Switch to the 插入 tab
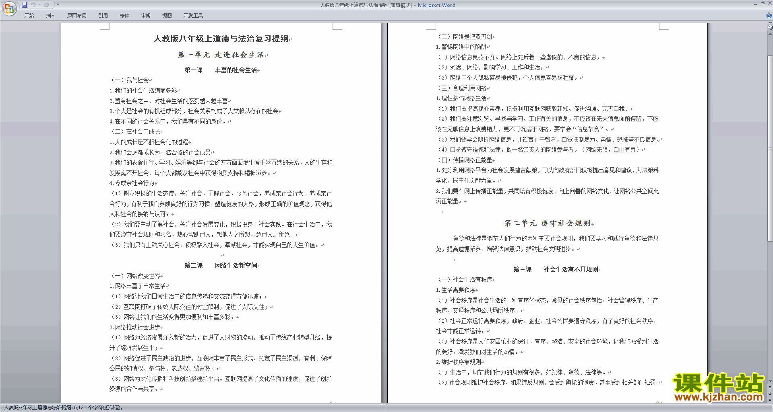The width and height of the screenshot is (773, 412). click(x=50, y=16)
